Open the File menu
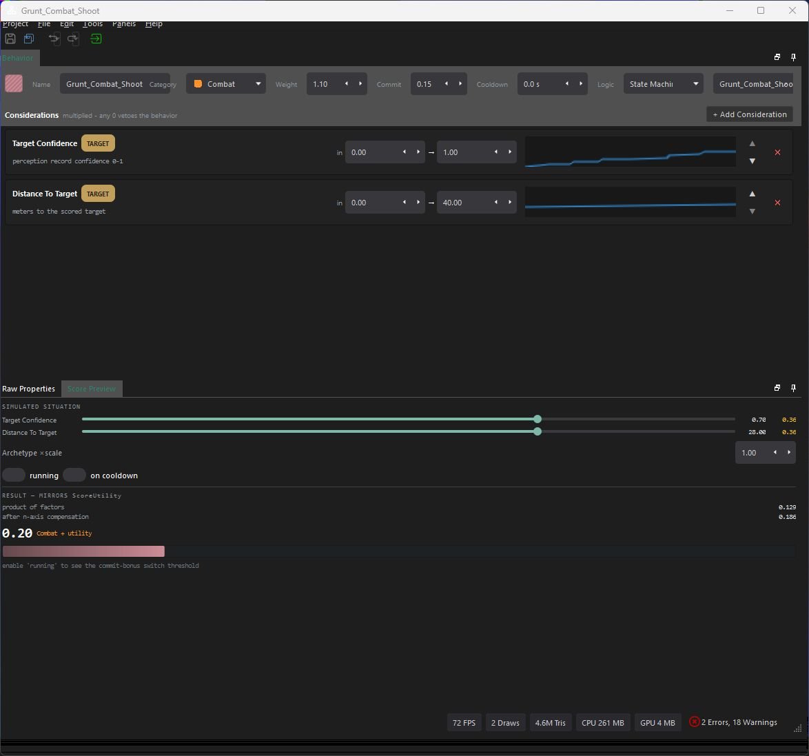This screenshot has height=756, width=809. [44, 23]
